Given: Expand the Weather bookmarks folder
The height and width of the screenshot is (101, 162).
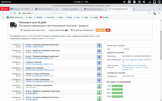Looking at the screenshot, I should (x=38, y=17).
